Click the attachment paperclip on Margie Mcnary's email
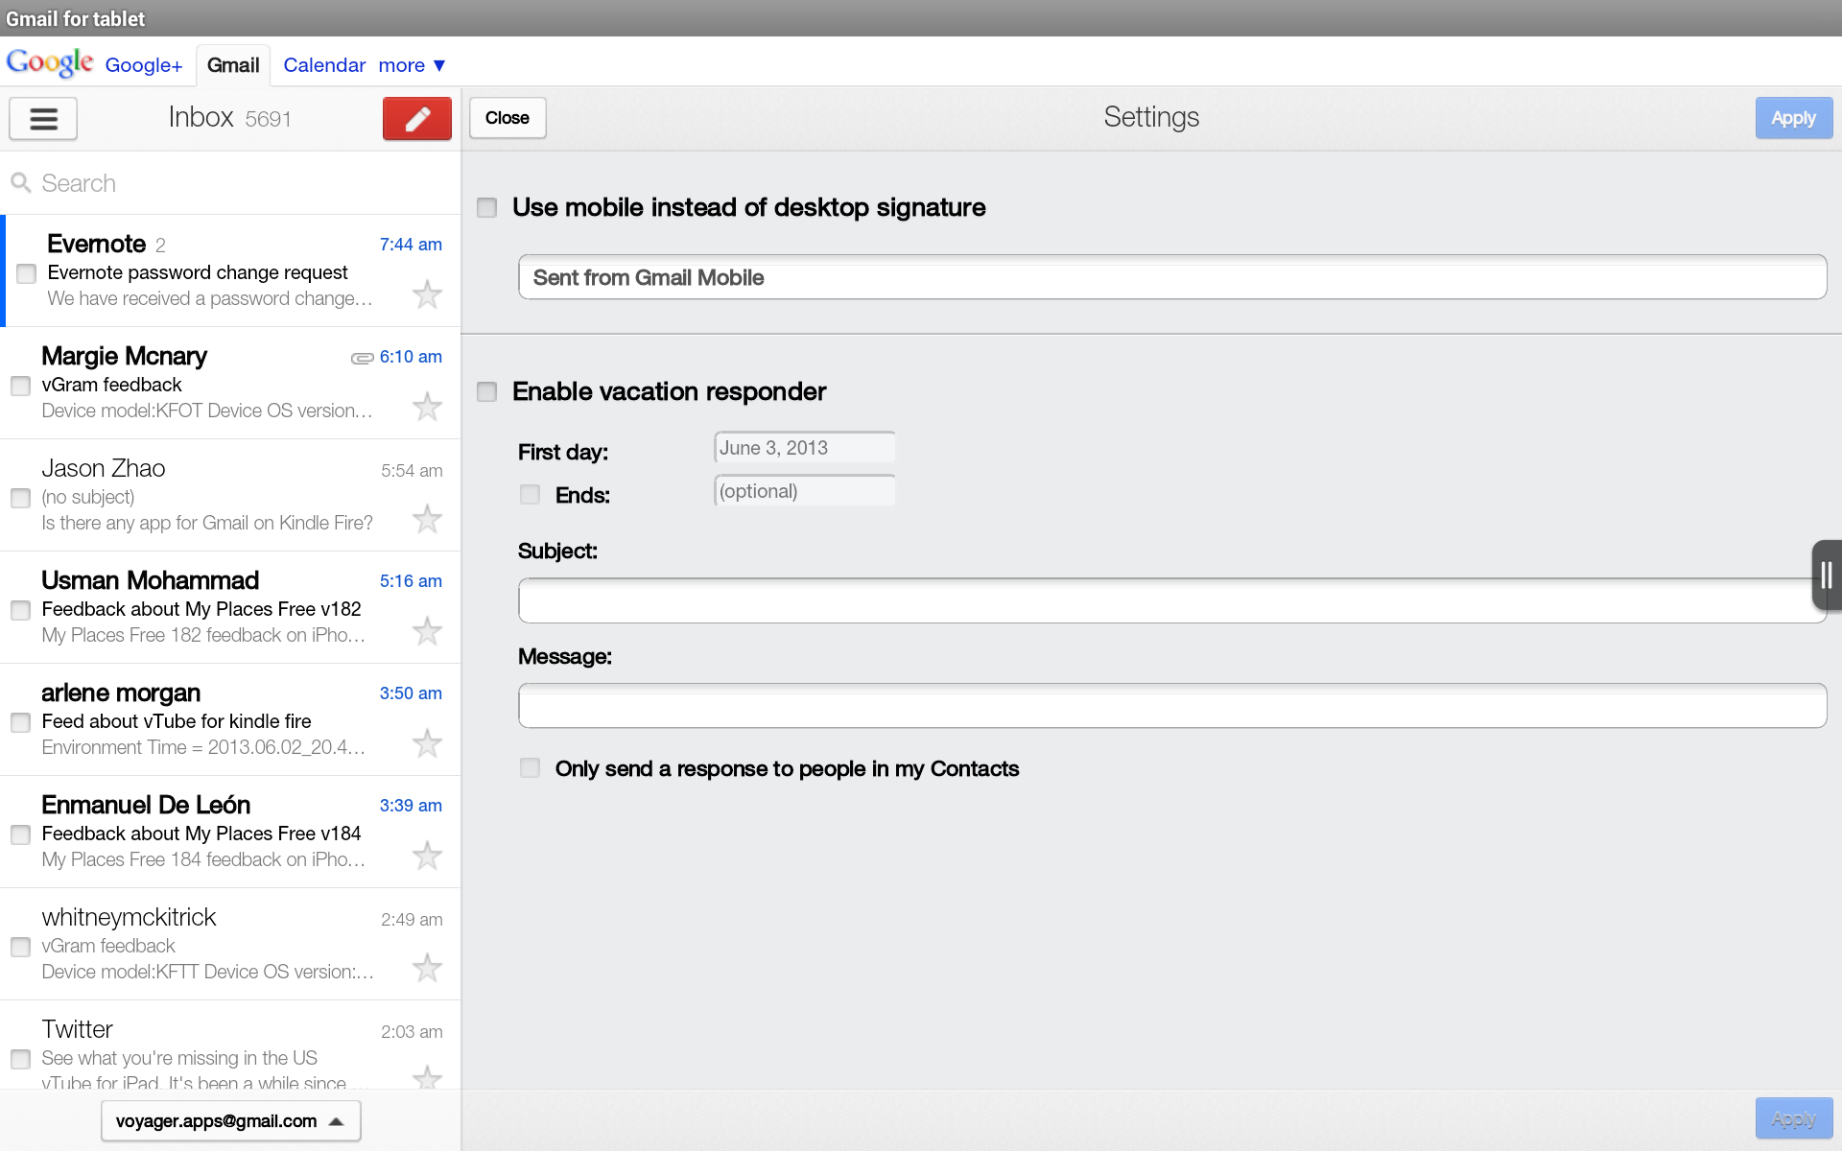 pyautogui.click(x=363, y=357)
